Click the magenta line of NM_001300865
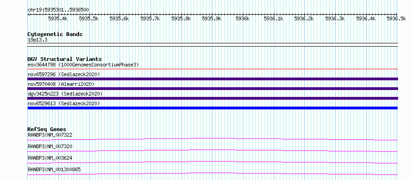This screenshot has height=180, width=411. (x=212, y=174)
